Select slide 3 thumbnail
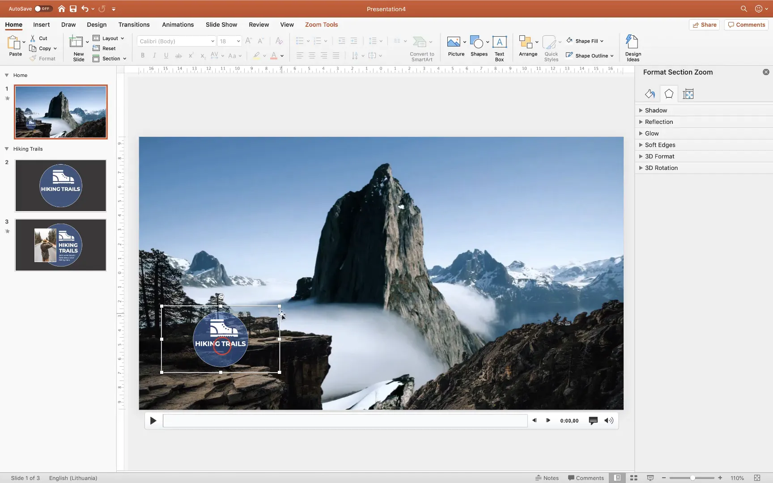The width and height of the screenshot is (773, 483). [61, 245]
